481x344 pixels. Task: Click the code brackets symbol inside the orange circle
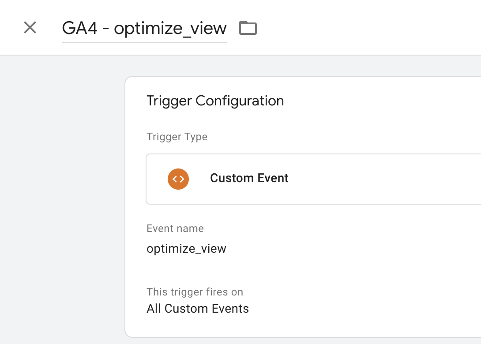tap(178, 179)
